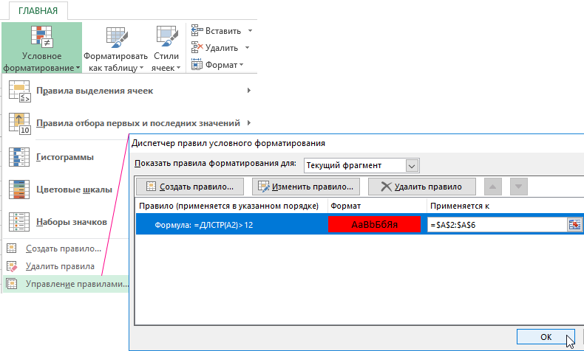Click the Создать правило menu icon

click(12, 249)
